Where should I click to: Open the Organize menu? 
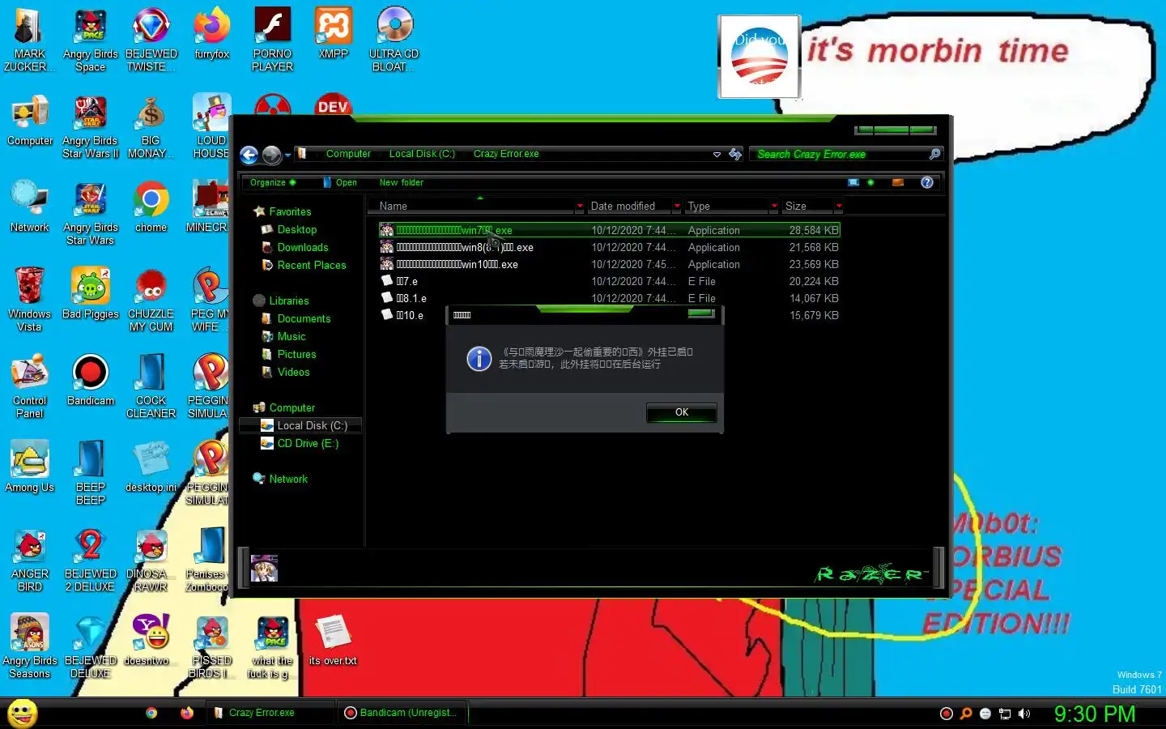point(273,182)
